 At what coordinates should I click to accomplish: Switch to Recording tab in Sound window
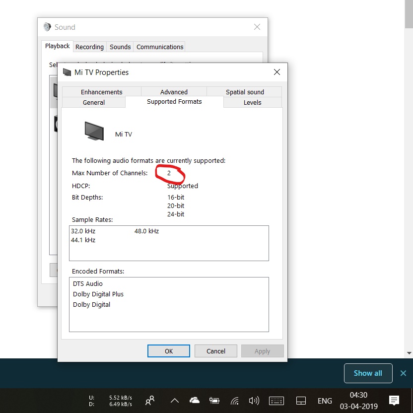coord(89,47)
